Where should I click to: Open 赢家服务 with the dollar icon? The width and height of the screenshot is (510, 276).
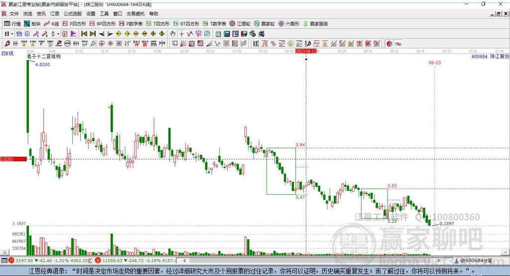pos(315,24)
